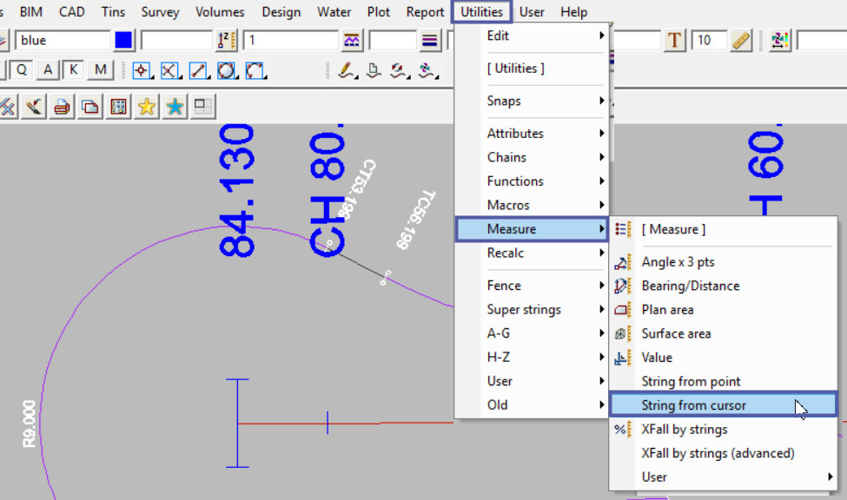The image size is (847, 500).
Task: Open the Design menu
Action: [281, 12]
